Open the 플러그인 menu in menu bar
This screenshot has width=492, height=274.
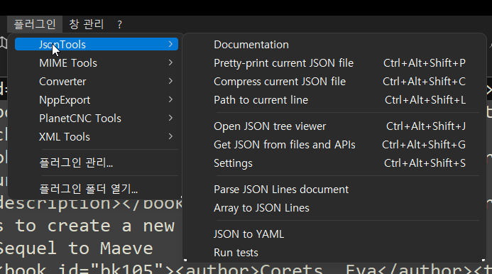[x=35, y=24]
